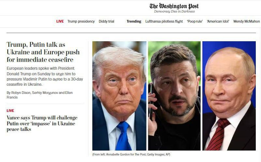The height and width of the screenshot is (162, 261).
Task: Click the photo of man in blue tie
Action: pyautogui.click(x=119, y=96)
